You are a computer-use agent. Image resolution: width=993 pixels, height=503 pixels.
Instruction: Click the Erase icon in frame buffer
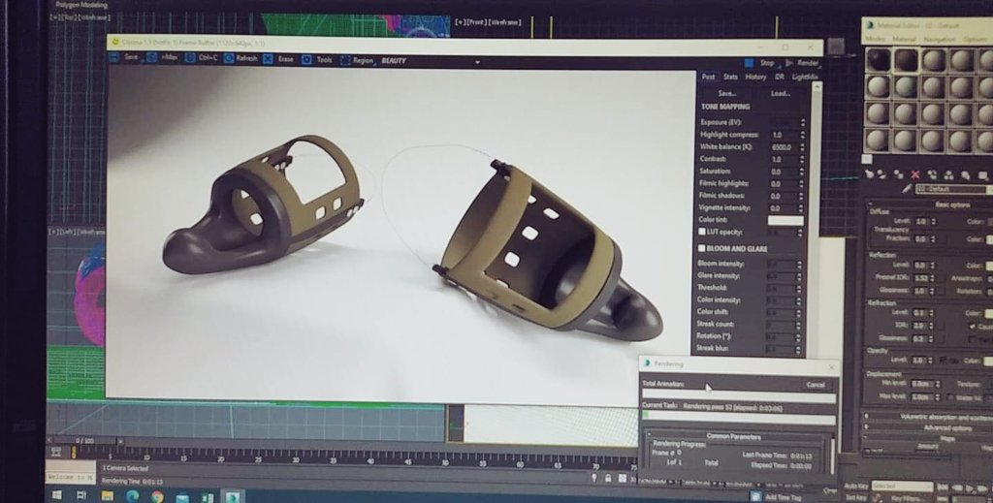[x=268, y=59]
